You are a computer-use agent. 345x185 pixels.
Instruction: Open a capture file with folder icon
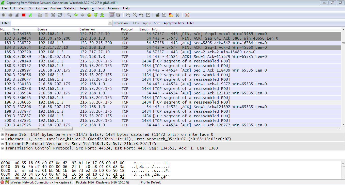click(x=40, y=15)
